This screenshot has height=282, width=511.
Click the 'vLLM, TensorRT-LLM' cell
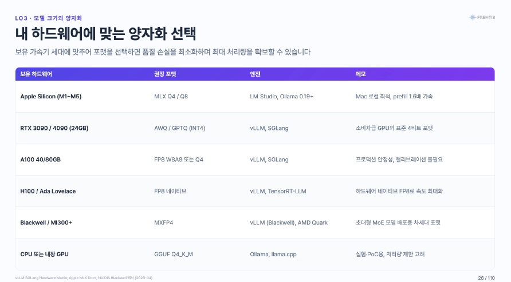click(278, 191)
